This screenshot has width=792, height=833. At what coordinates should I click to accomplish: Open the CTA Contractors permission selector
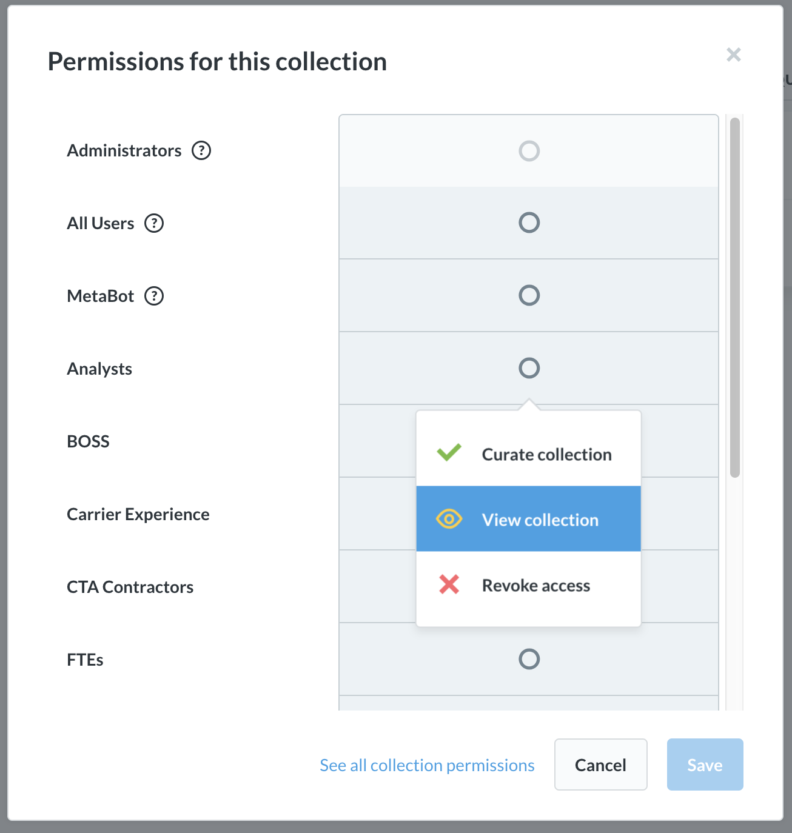[x=529, y=586]
